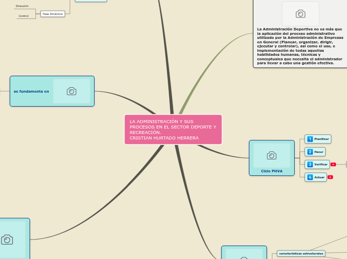Image resolution: width=347 pixels, height=259 pixels.
Task: Play the YouTube video beside Verificar
Action: (333, 164)
